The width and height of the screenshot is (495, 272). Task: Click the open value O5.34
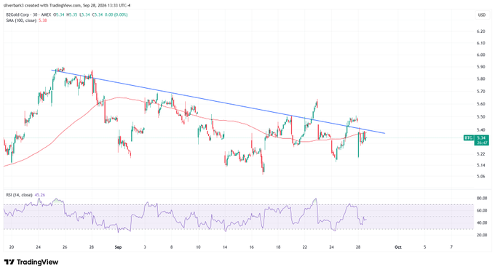[x=59, y=15]
